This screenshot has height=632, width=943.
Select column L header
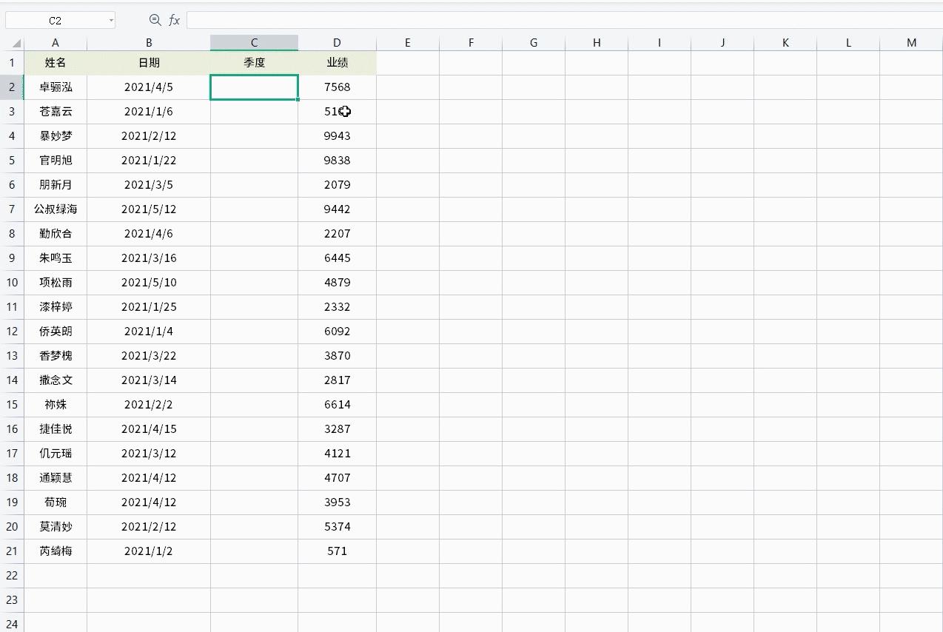point(848,43)
